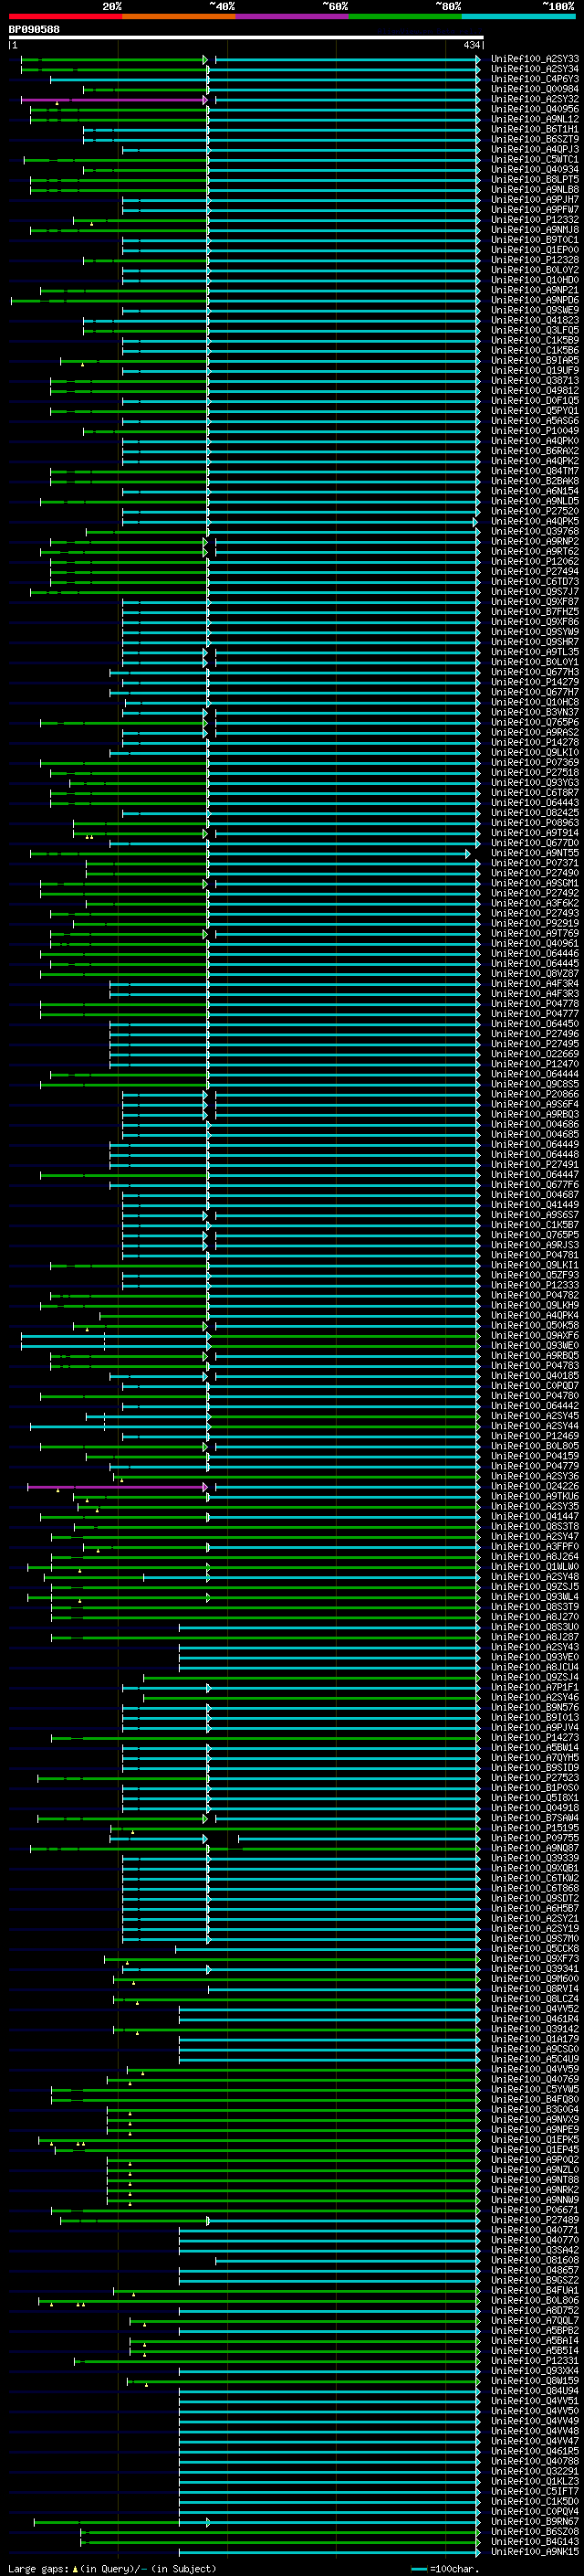
Task: Select hit label UniRef100_Q41449
Action: pyautogui.click(x=535, y=1205)
